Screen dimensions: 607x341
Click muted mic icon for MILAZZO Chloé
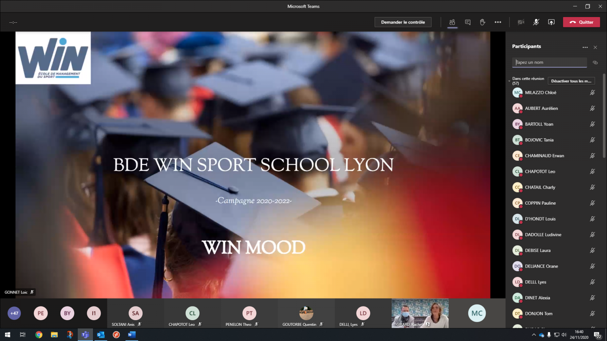click(592, 92)
